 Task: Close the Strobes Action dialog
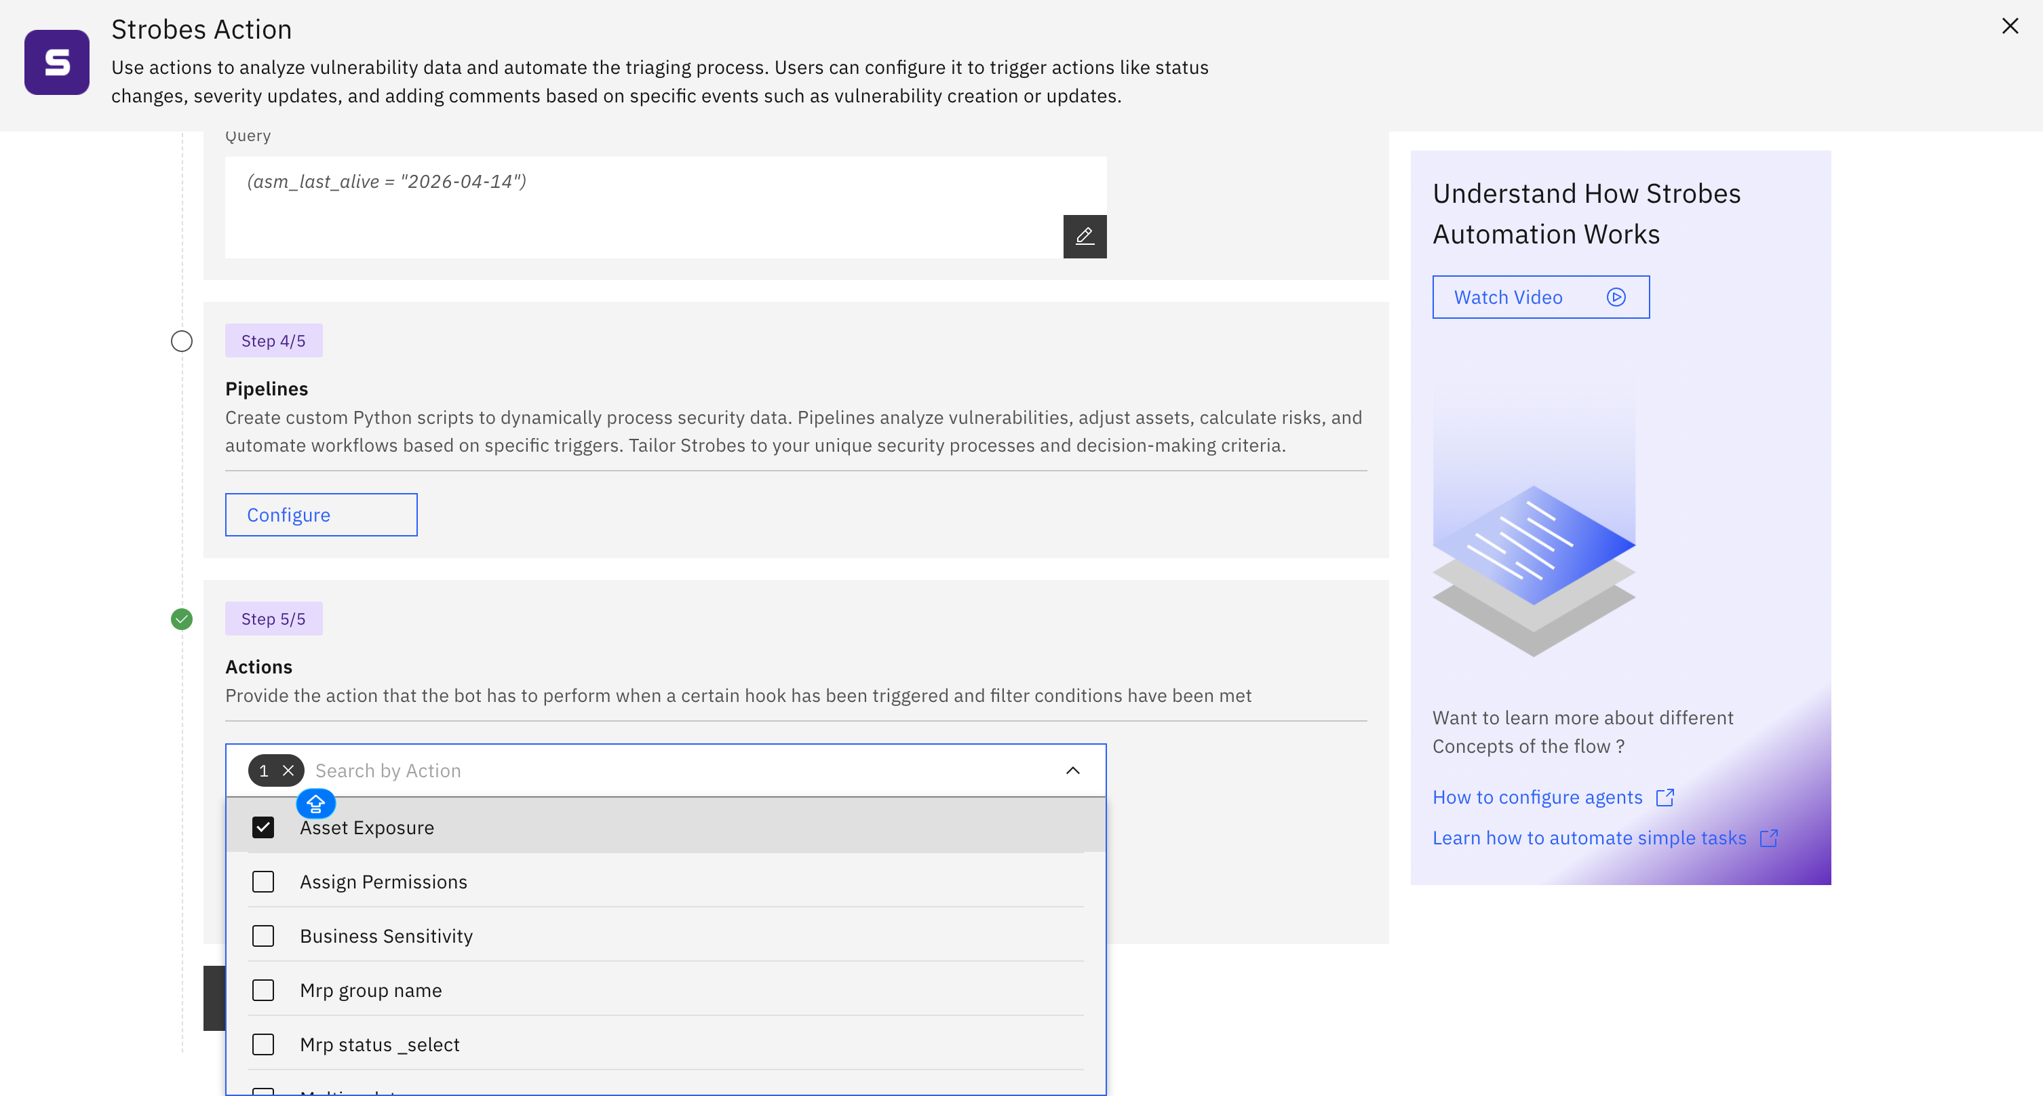click(x=2009, y=26)
